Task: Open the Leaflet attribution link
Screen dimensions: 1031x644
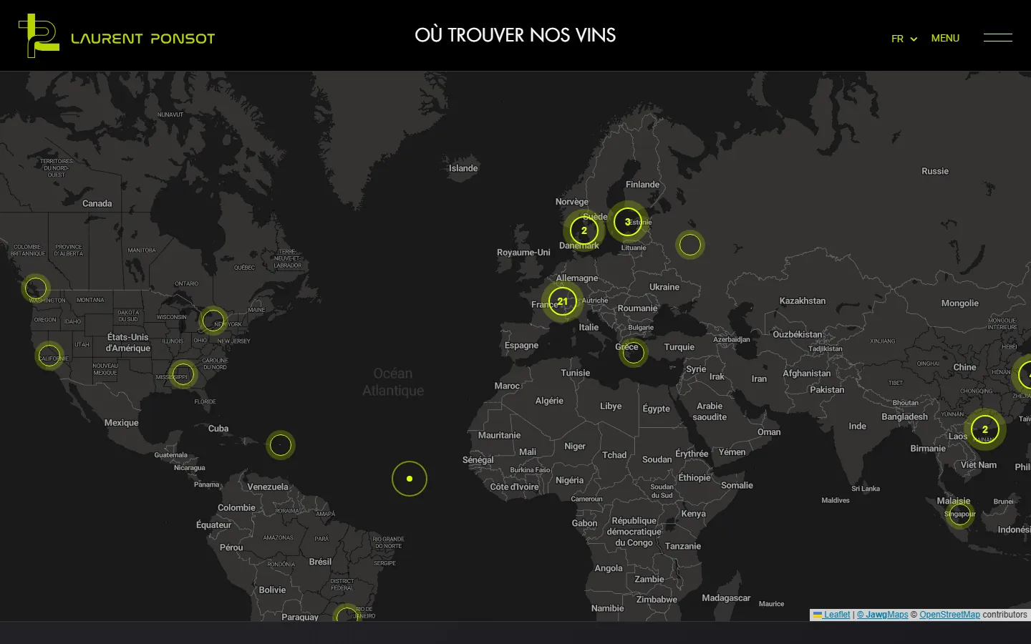Action: tap(832, 615)
